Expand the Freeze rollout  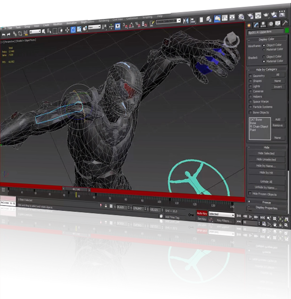[x=267, y=202]
